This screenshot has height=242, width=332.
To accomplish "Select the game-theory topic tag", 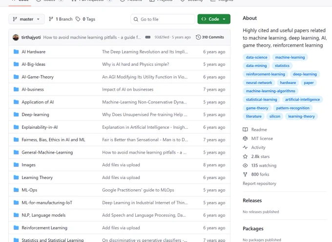I will [257, 108].
